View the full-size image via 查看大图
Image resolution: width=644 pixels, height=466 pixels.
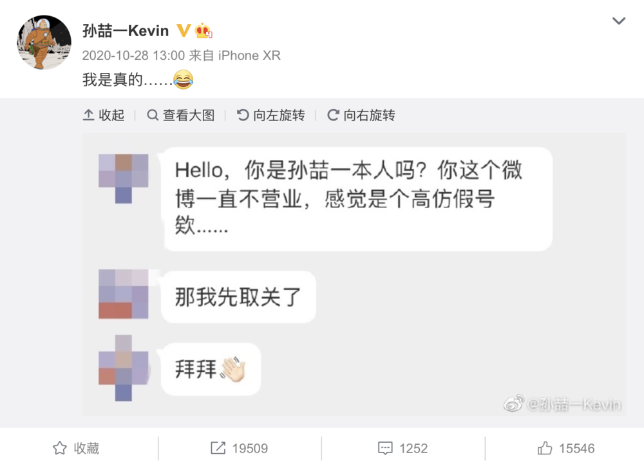181,115
